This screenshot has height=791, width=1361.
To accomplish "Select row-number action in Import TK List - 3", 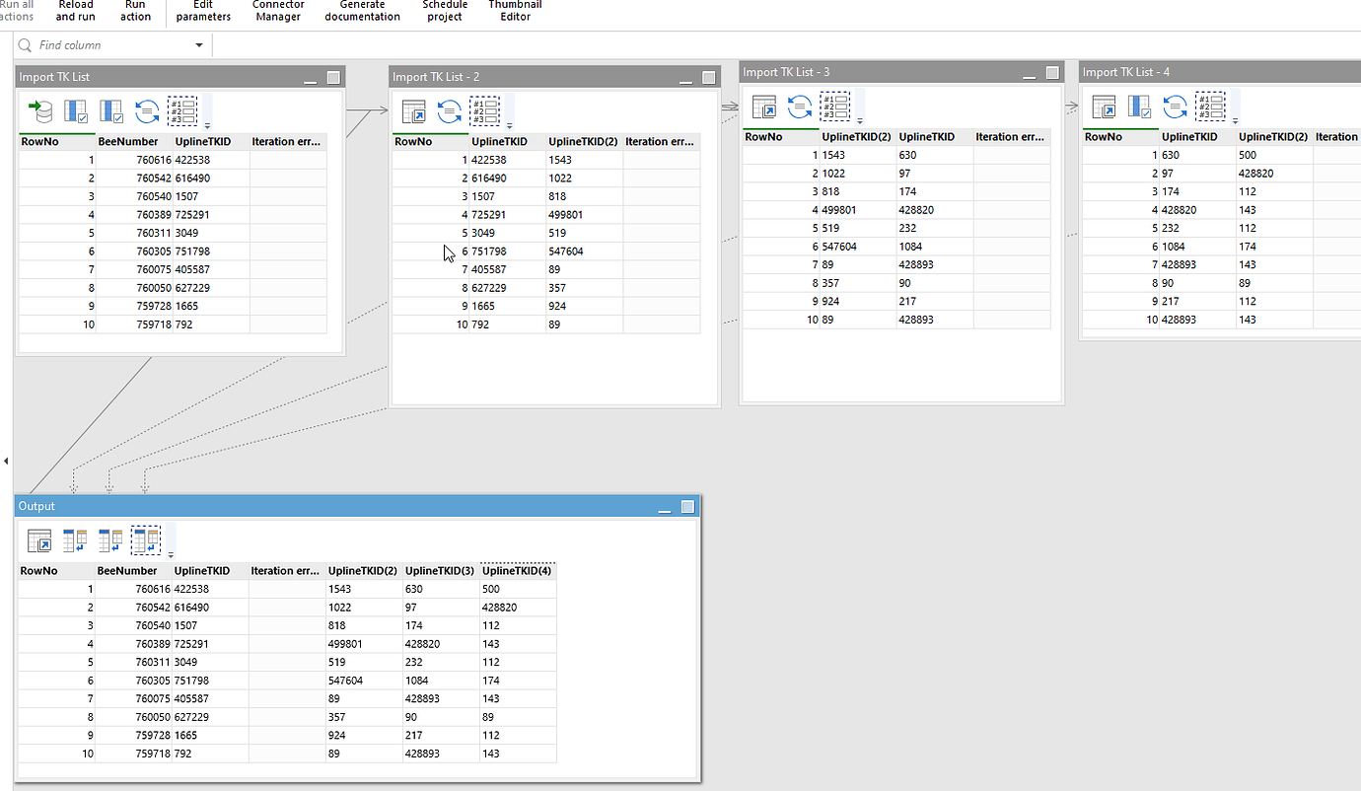I will tap(835, 107).
